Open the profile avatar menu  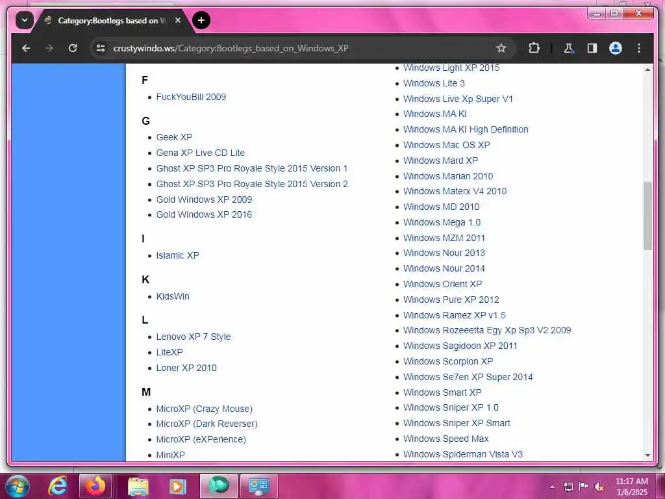coord(616,48)
